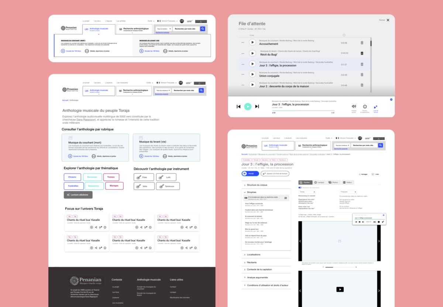Choose the Vièle instrument button
The image size is (443, 307).
[x=144, y=186]
